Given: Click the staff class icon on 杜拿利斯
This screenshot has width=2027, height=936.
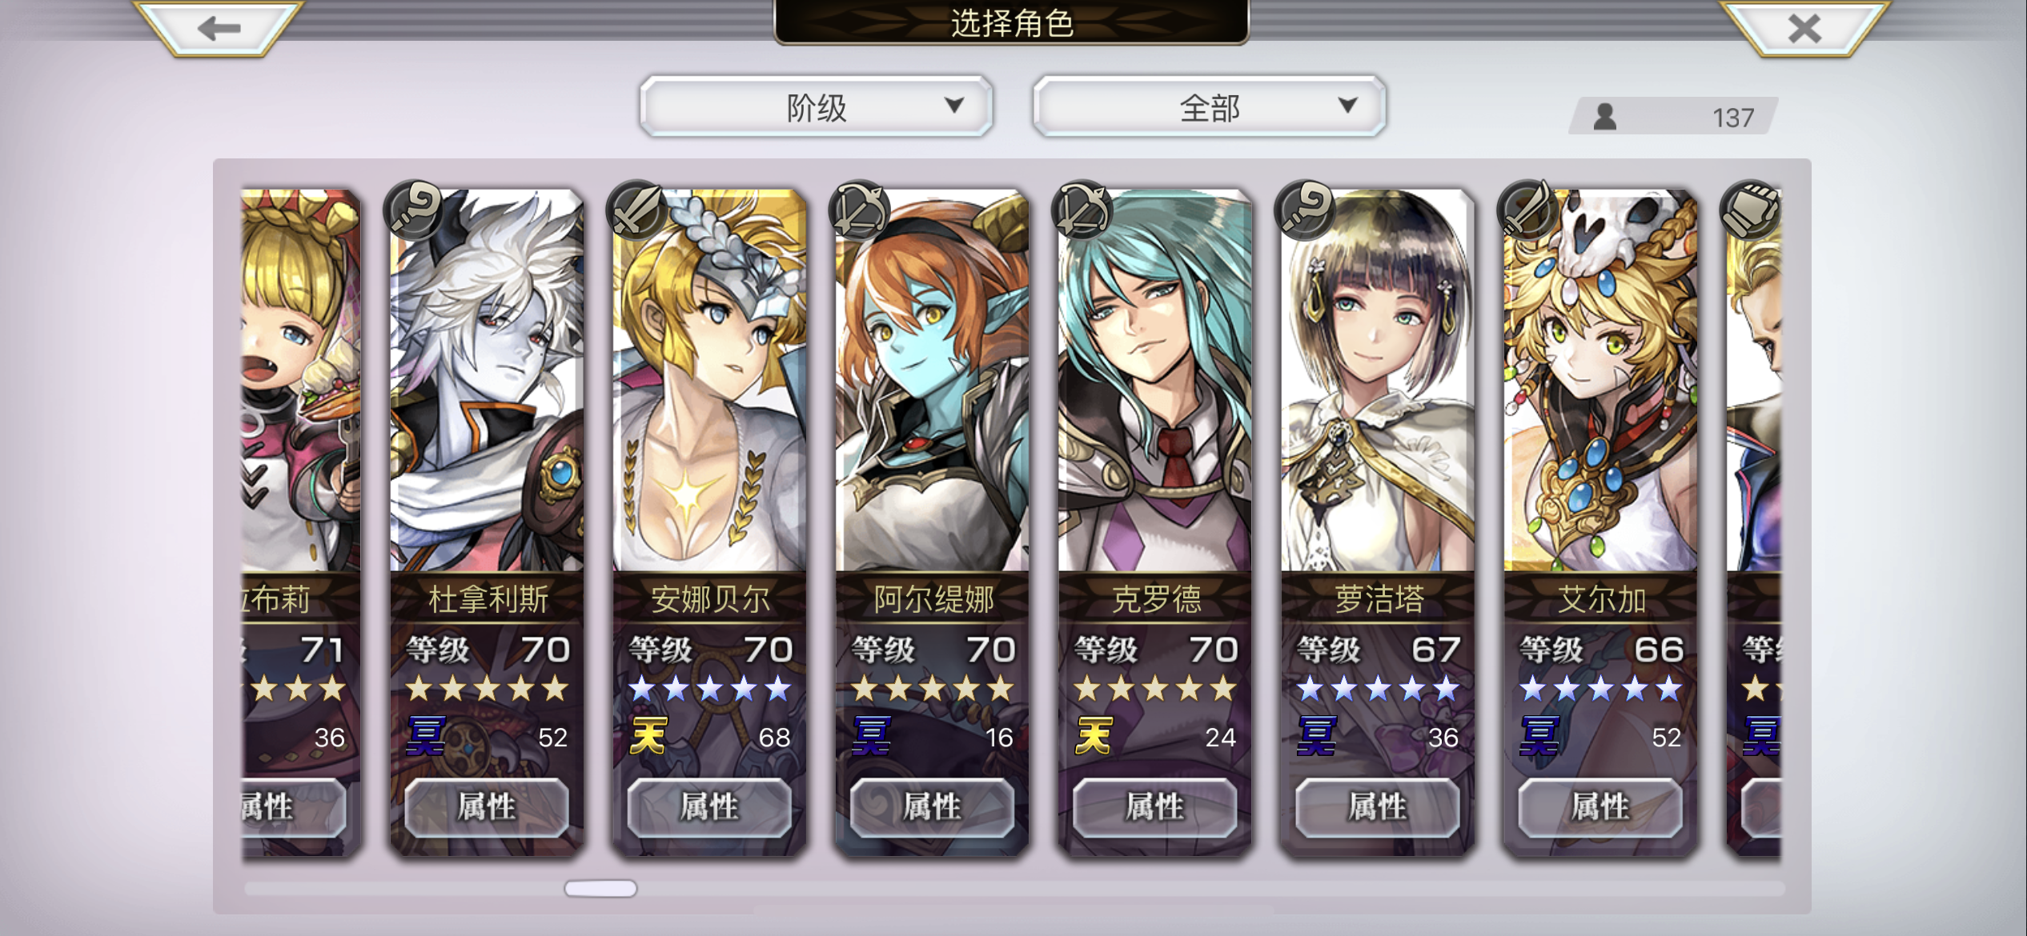Looking at the screenshot, I should pyautogui.click(x=414, y=210).
